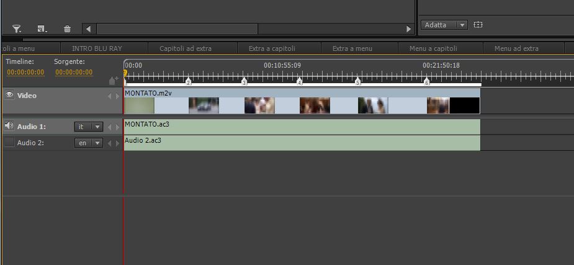Viewport: 574px width, 265px height.
Task: Open Audio 2 language dropdown showing en
Action: pyautogui.click(x=89, y=143)
